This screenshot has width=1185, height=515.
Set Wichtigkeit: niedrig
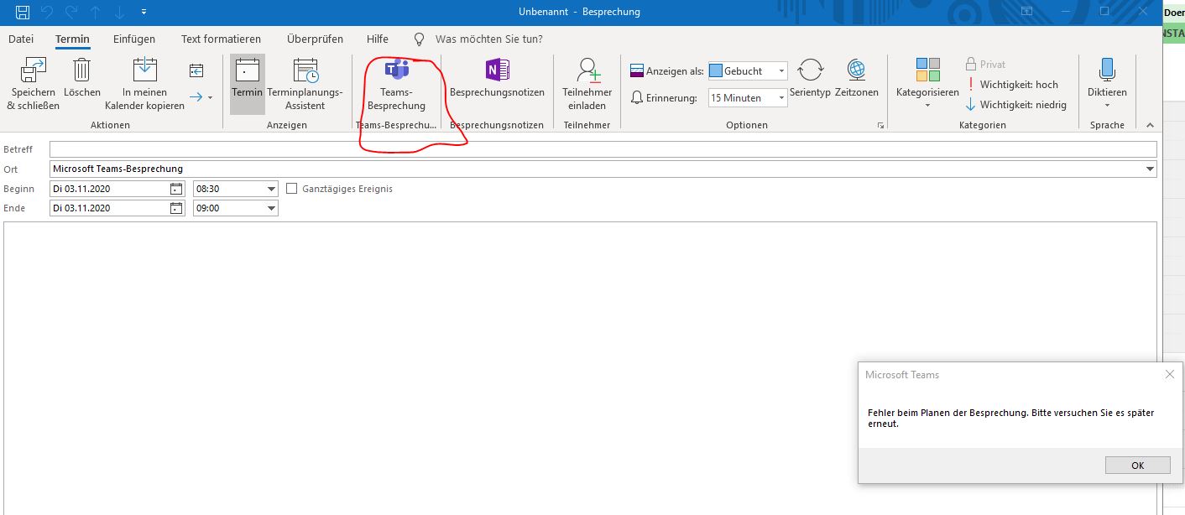point(1016,105)
